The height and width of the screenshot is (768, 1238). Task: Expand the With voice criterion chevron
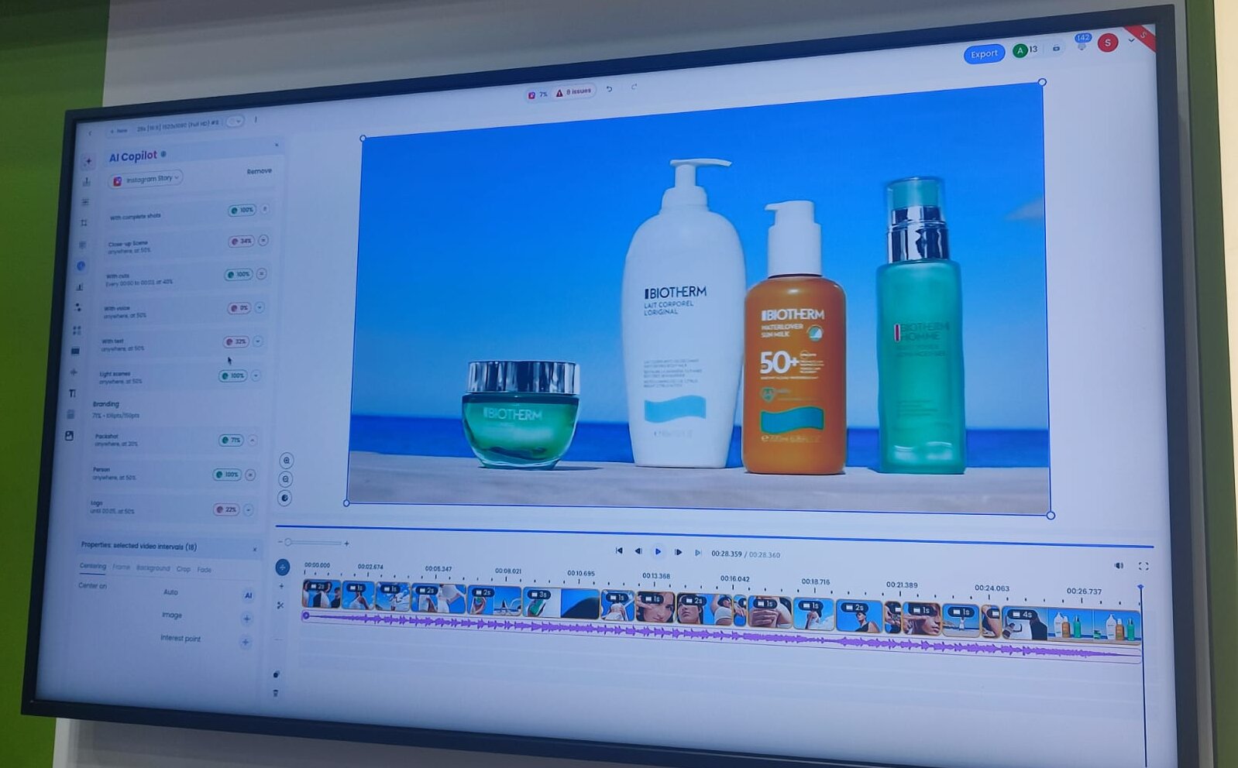point(260,307)
